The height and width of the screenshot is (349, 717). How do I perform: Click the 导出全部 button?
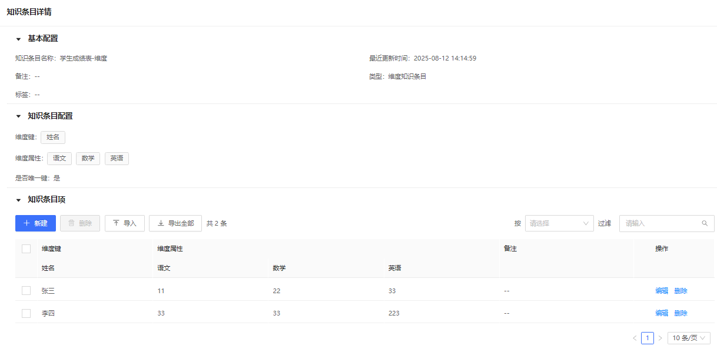click(x=175, y=223)
